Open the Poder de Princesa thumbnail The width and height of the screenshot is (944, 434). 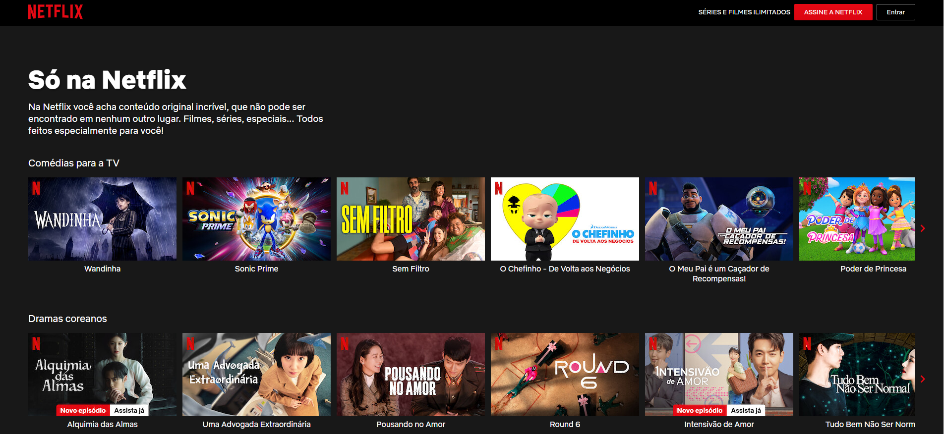[x=857, y=219]
